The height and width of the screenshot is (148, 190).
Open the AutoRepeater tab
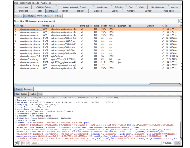102,7
